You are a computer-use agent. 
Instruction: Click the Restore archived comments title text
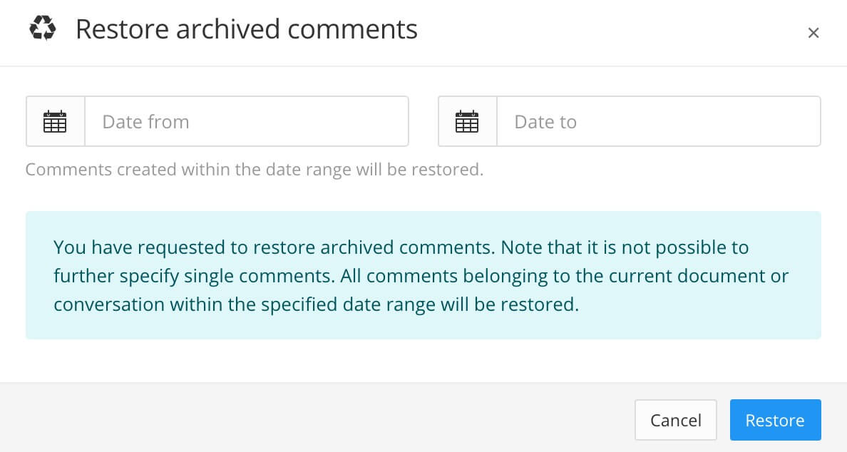coord(247,29)
